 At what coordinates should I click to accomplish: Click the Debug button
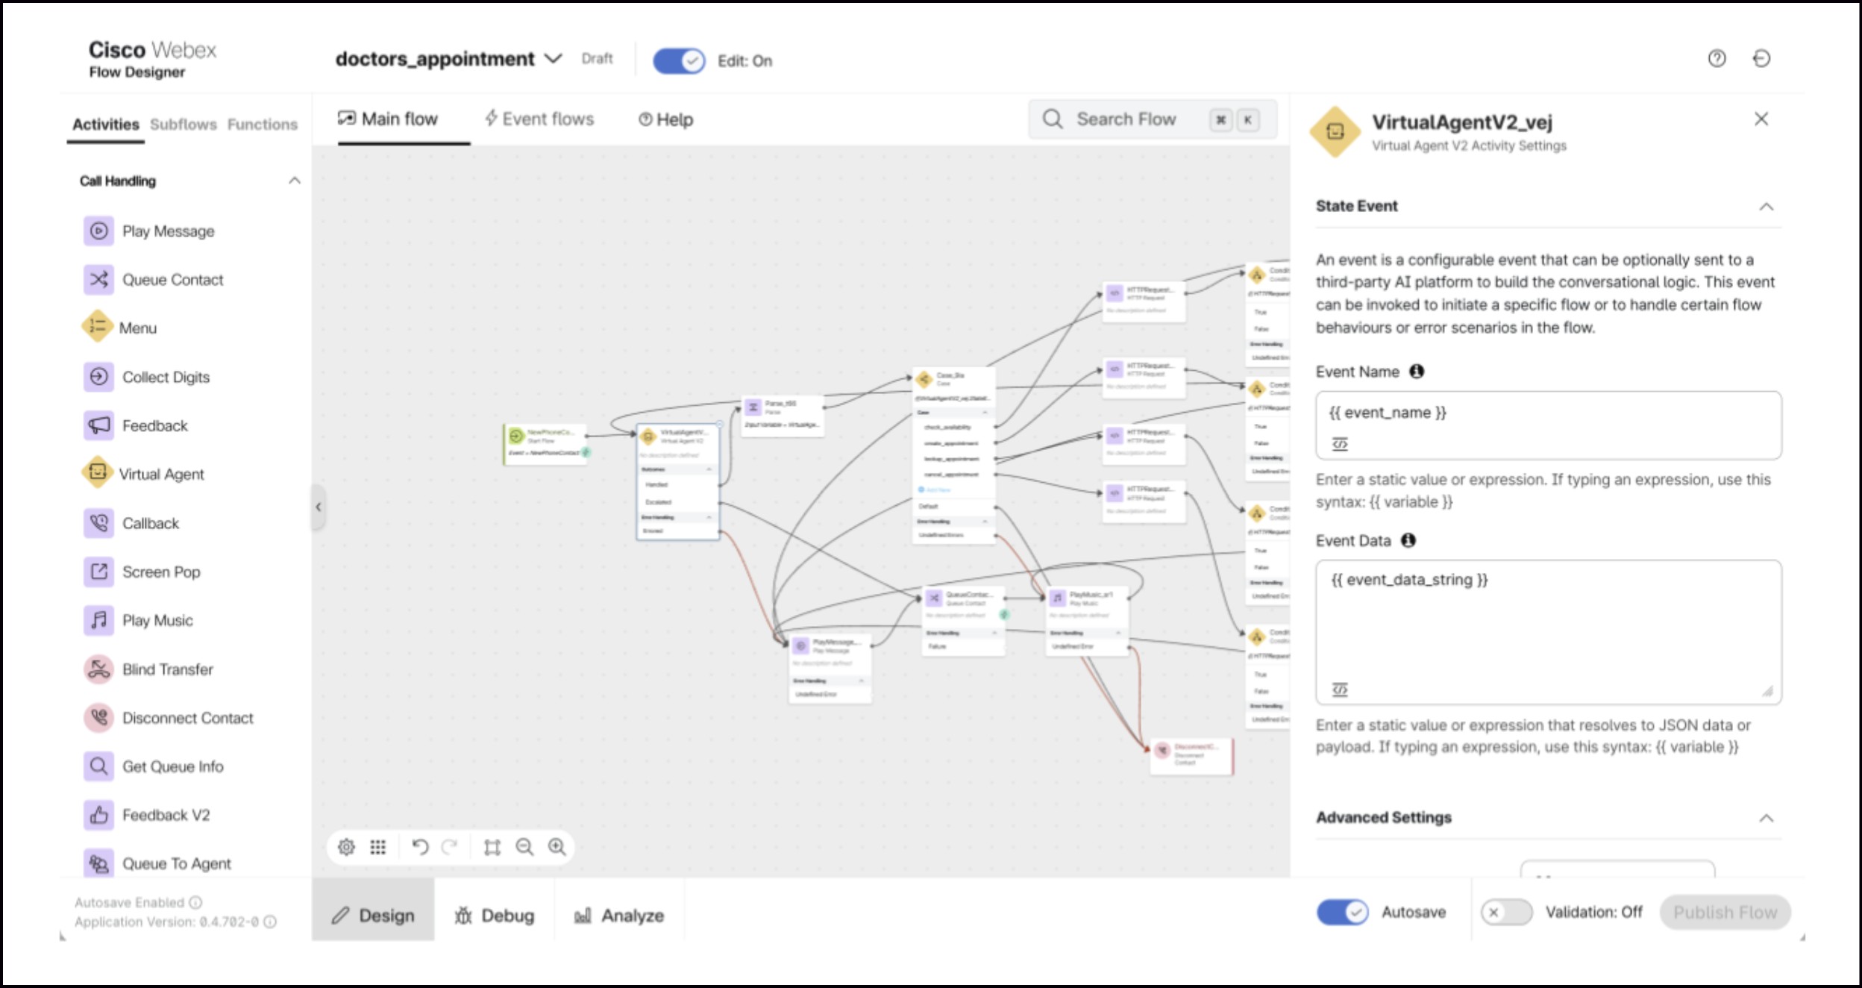pyautogui.click(x=495, y=915)
